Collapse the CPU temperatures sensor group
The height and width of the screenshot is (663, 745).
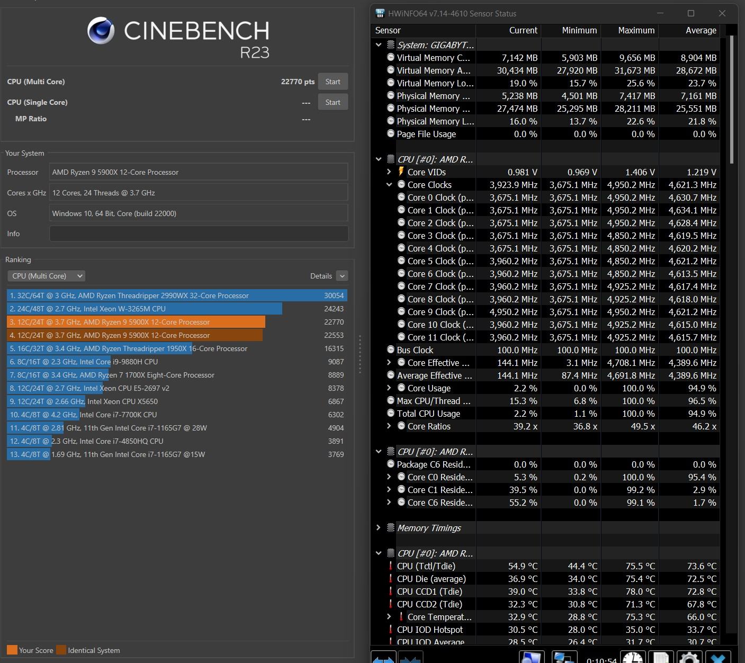click(379, 553)
